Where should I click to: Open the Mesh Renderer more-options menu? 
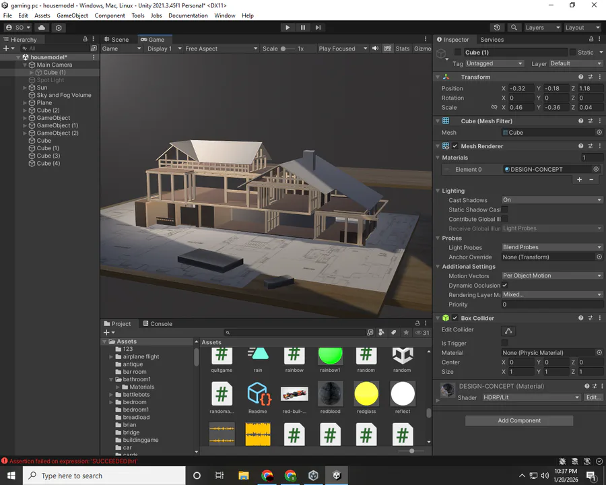pyautogui.click(x=599, y=146)
